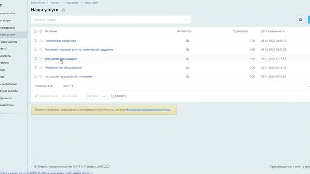Click sort value 100 in Техническая поддержка row
This screenshot has height=174, width=310.
(x=252, y=41)
